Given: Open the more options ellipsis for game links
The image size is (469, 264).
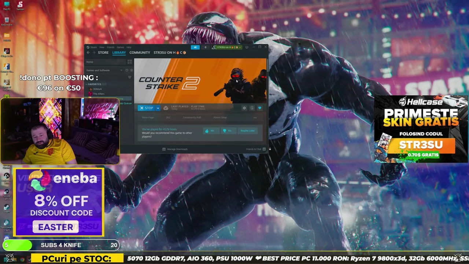Looking at the screenshot, I should [x=255, y=118].
